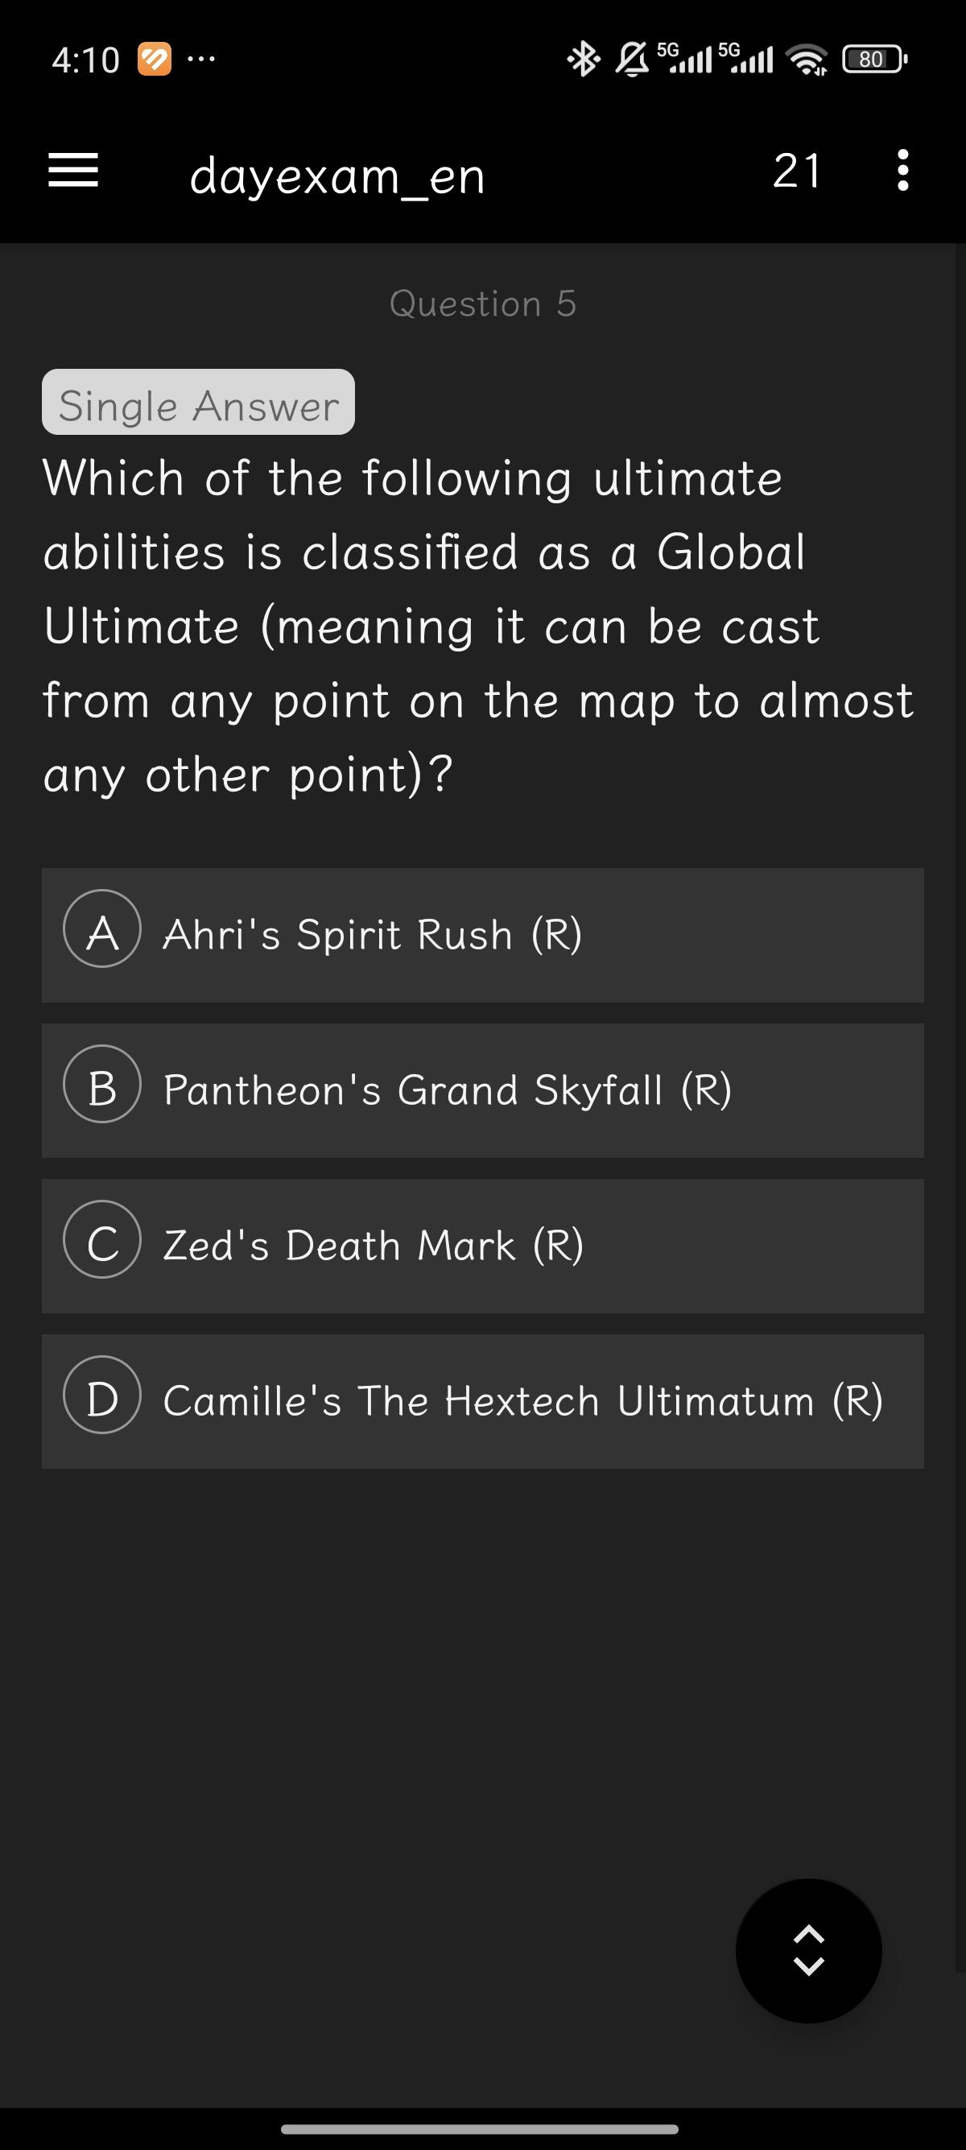Image resolution: width=966 pixels, height=2150 pixels.
Task: Tap the question counter 21
Action: [797, 170]
